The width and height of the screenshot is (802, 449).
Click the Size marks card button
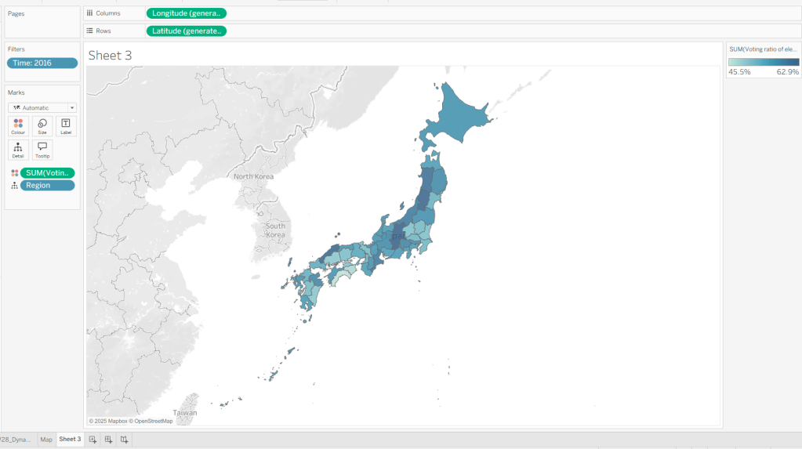coord(42,126)
